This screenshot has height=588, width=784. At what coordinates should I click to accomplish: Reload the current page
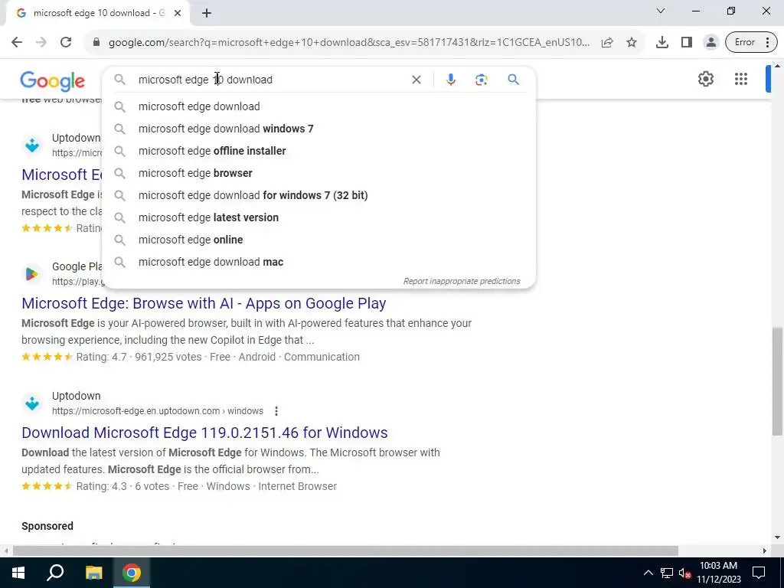(66, 43)
